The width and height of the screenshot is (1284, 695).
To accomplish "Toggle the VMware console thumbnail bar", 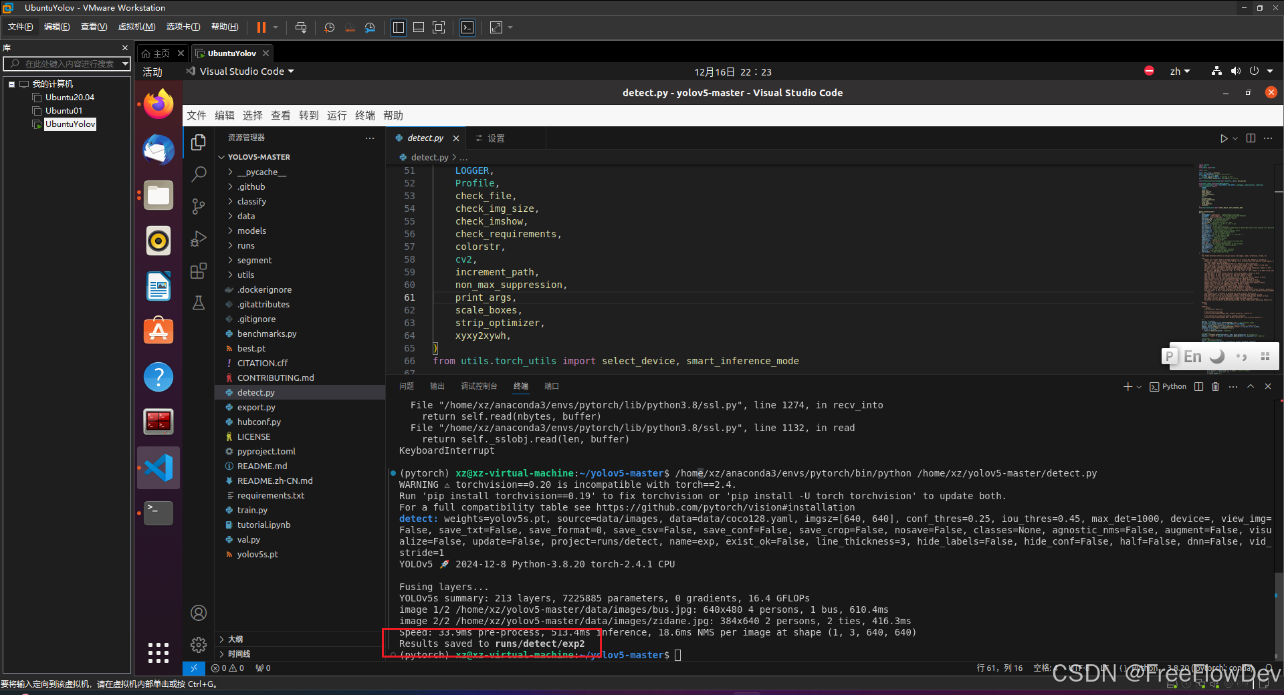I will click(419, 27).
